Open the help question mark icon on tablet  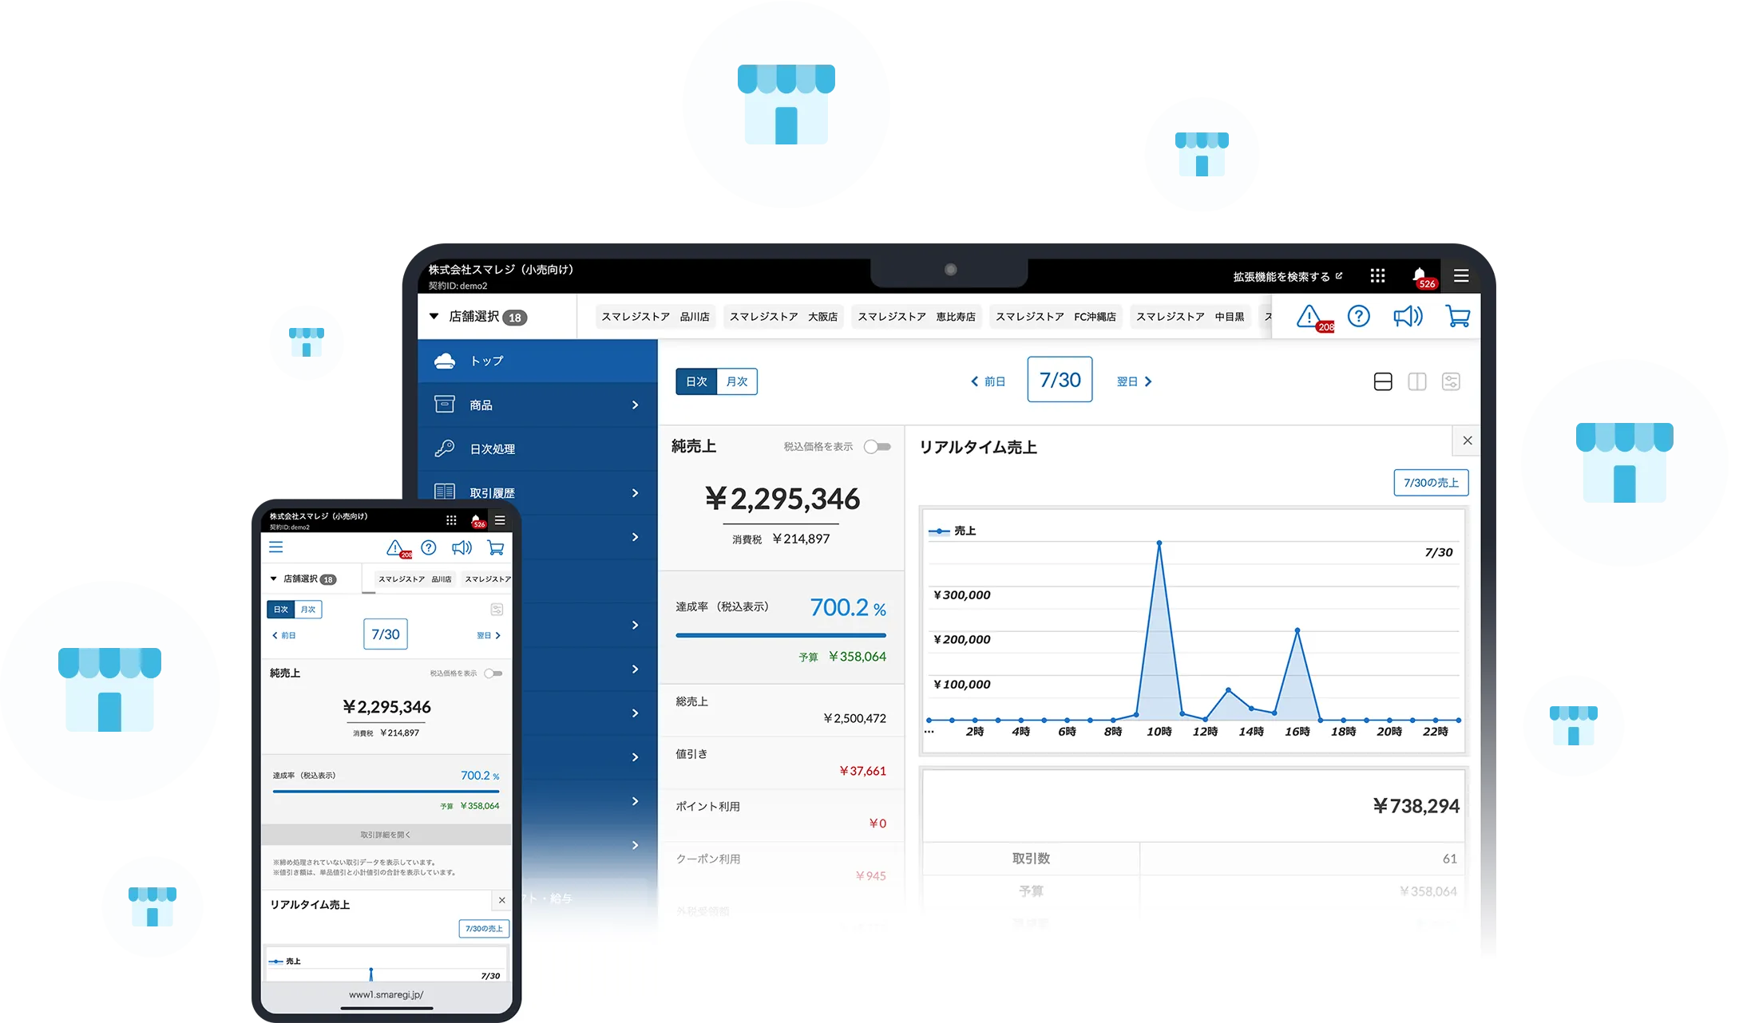(x=1358, y=317)
